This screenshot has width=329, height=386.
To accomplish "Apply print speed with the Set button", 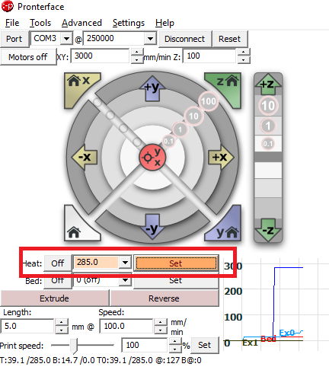I will pyautogui.click(x=205, y=345).
